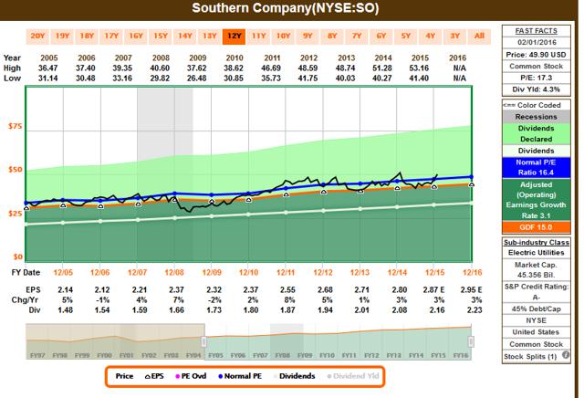The image size is (584, 398).
Task: Click the Div Yld: 4.3% value
Action: [x=537, y=89]
